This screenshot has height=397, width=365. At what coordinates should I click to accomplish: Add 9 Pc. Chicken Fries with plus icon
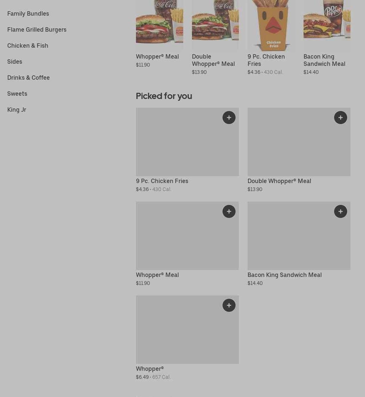click(229, 118)
